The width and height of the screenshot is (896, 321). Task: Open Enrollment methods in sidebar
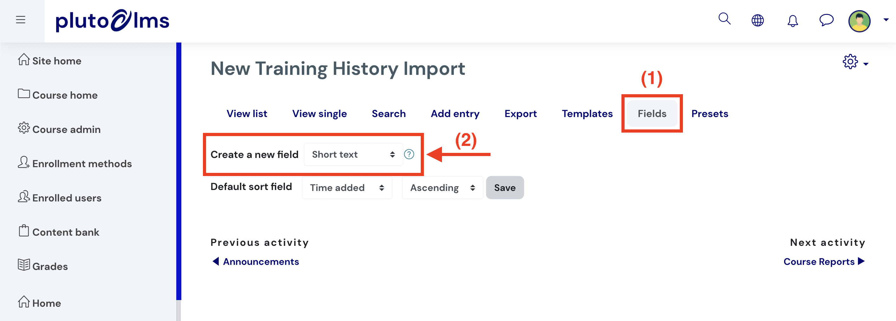[x=75, y=163]
